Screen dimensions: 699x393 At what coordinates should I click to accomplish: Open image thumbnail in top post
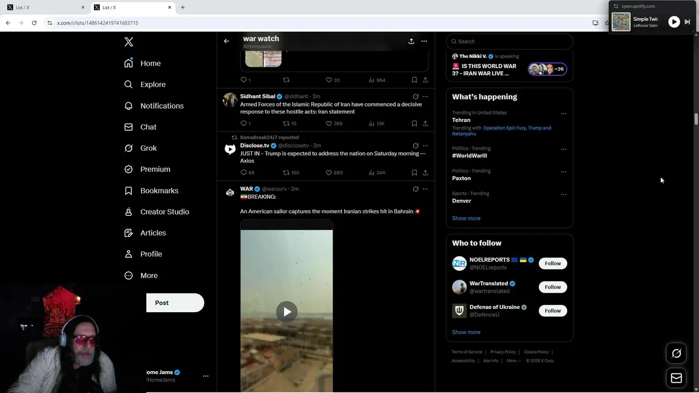[x=263, y=58]
